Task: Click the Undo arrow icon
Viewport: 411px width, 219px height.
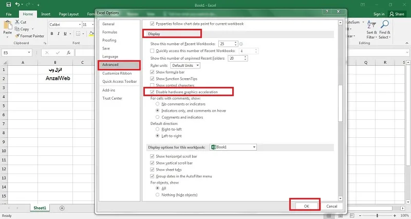Action: (17, 5)
